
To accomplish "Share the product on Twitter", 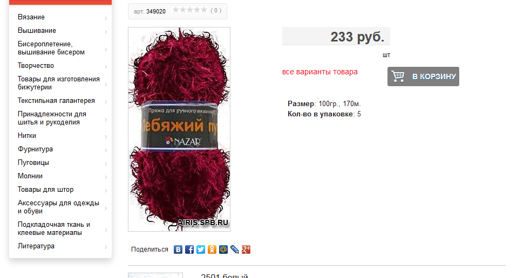I will click(200, 249).
